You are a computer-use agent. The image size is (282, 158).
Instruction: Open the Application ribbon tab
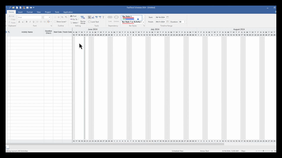point(68,12)
